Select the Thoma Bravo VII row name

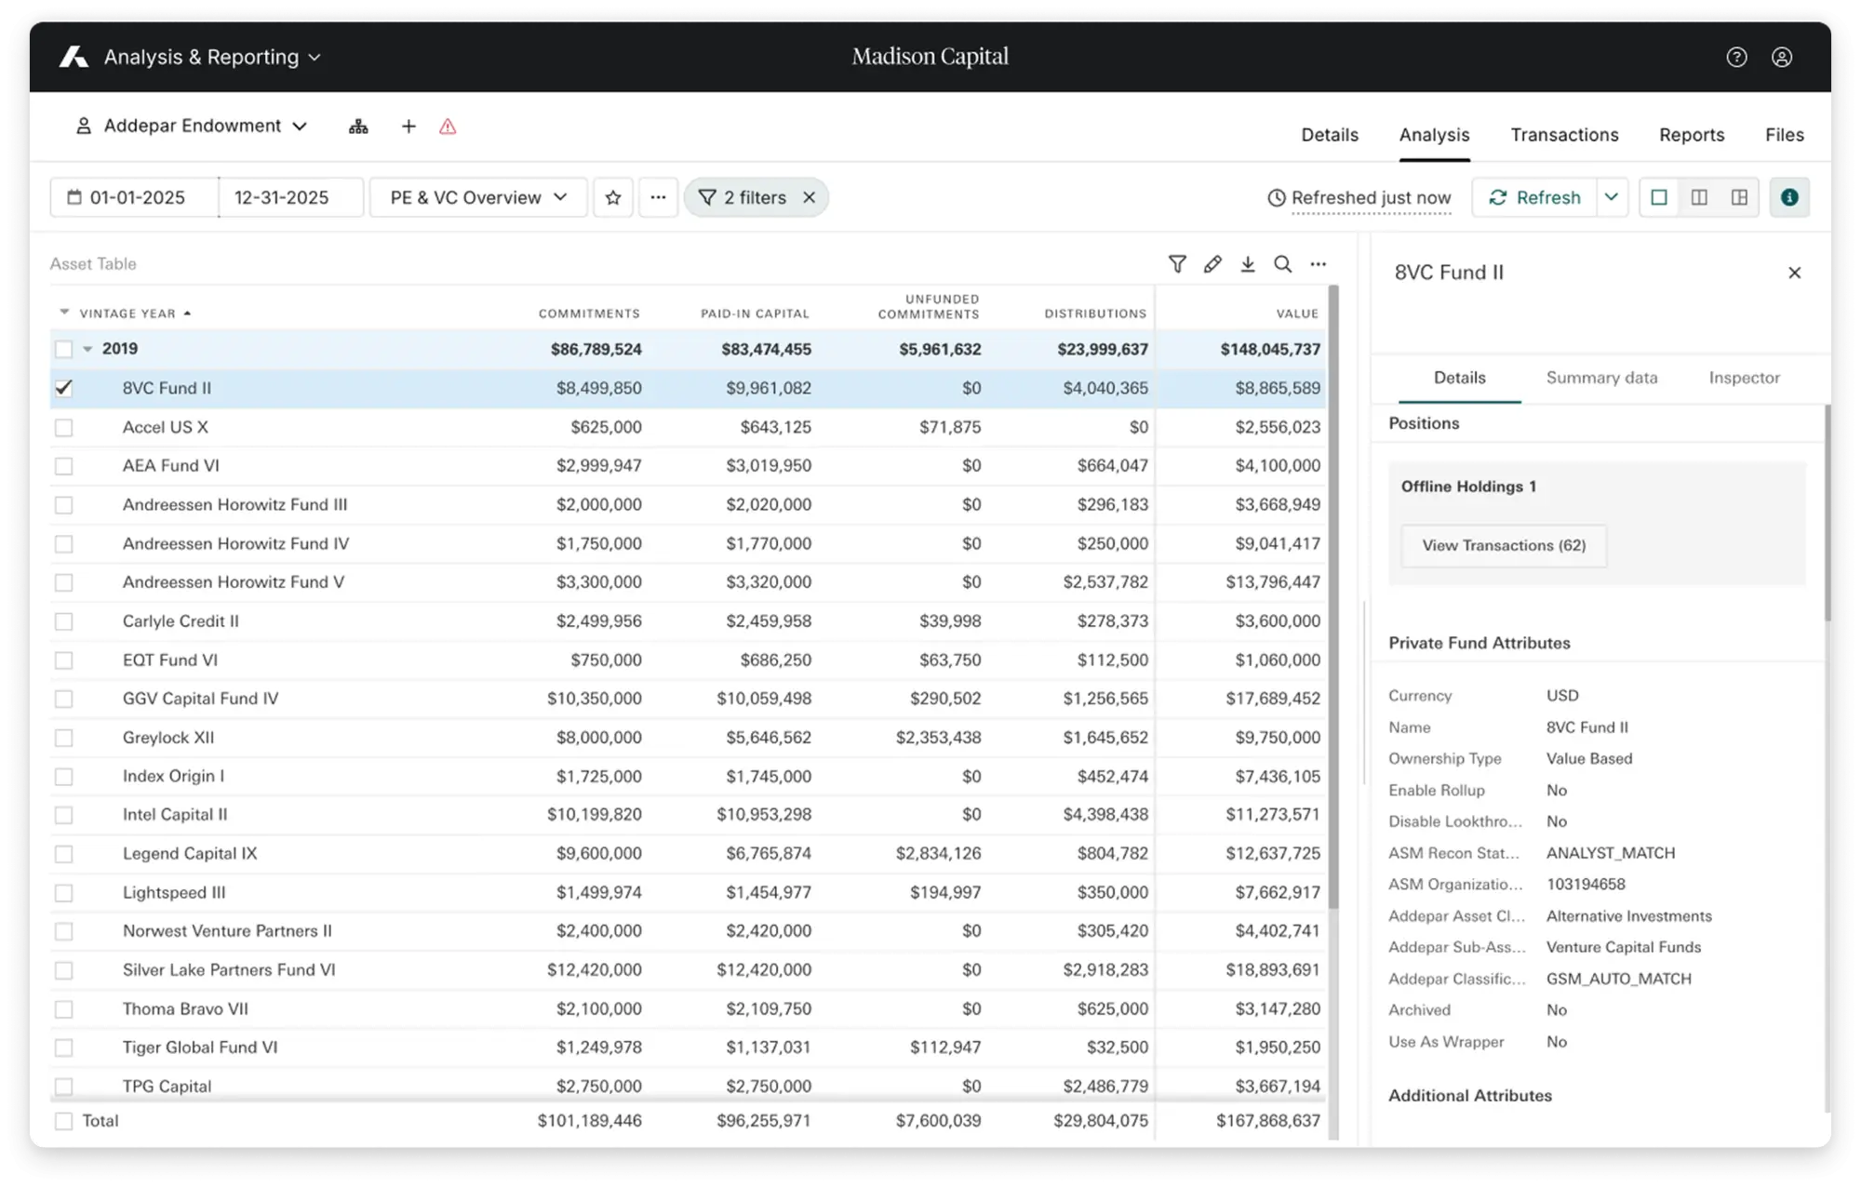tap(185, 1008)
